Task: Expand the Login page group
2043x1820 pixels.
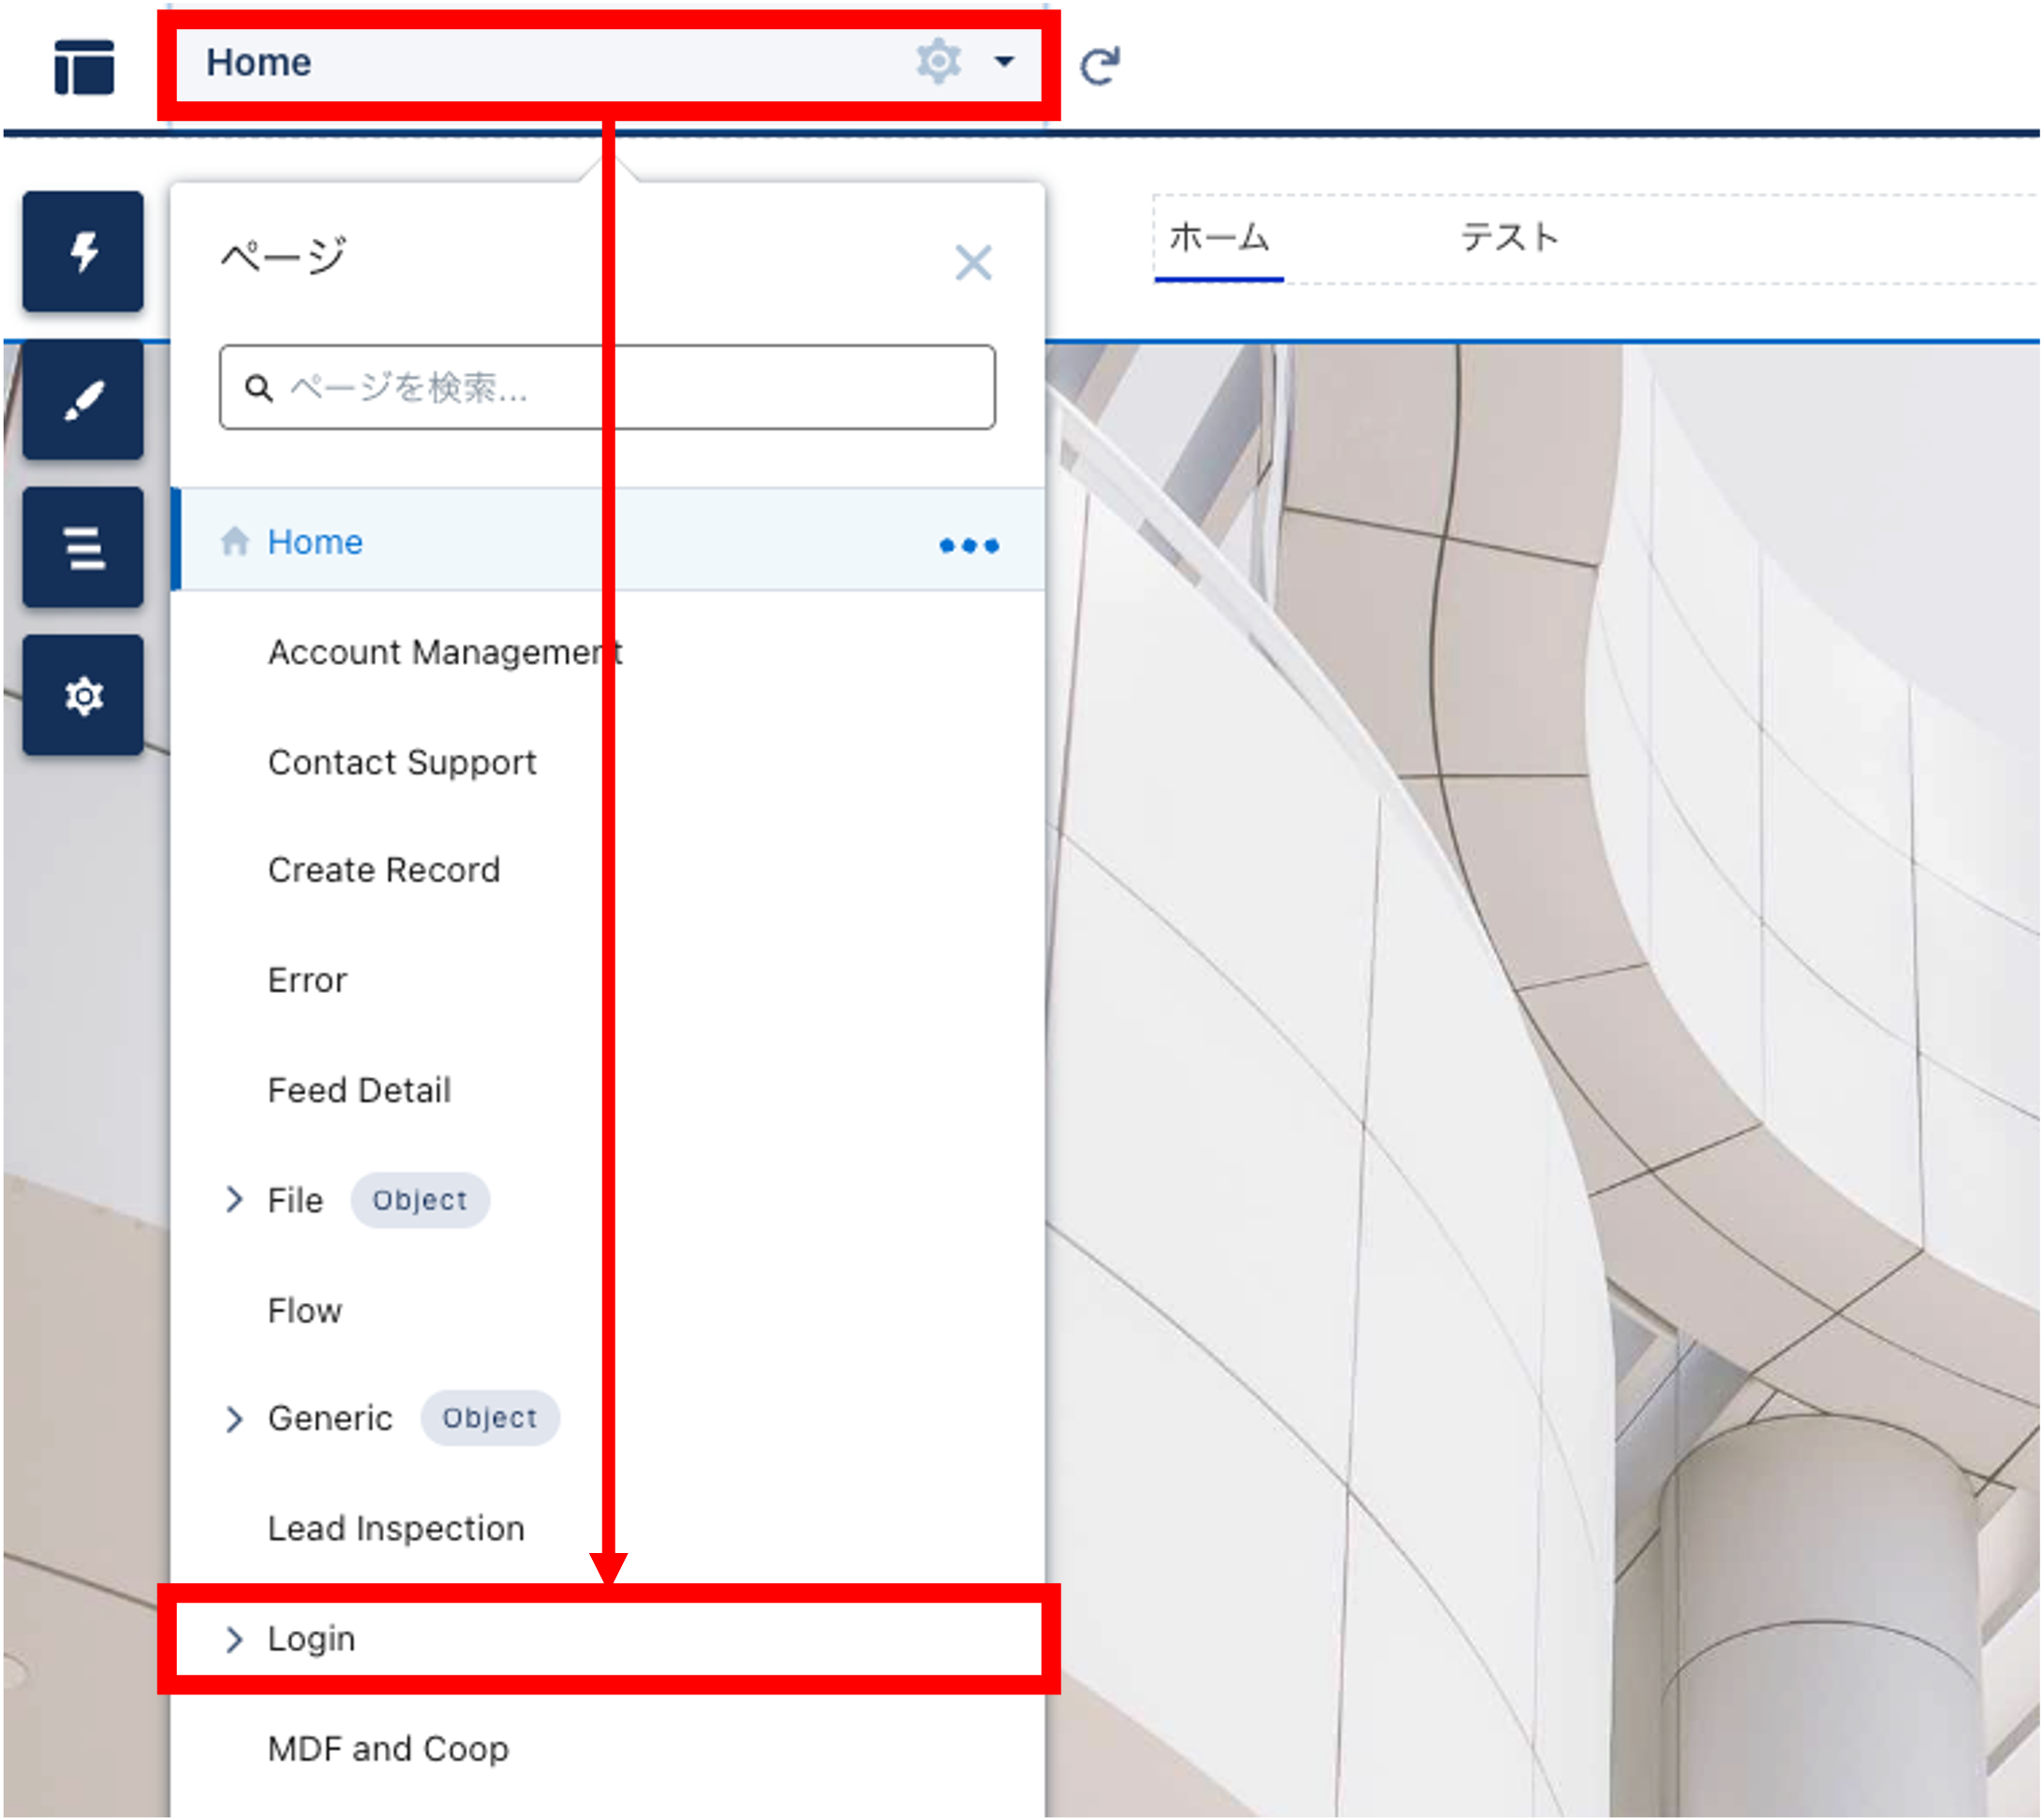Action: pyautogui.click(x=234, y=1639)
